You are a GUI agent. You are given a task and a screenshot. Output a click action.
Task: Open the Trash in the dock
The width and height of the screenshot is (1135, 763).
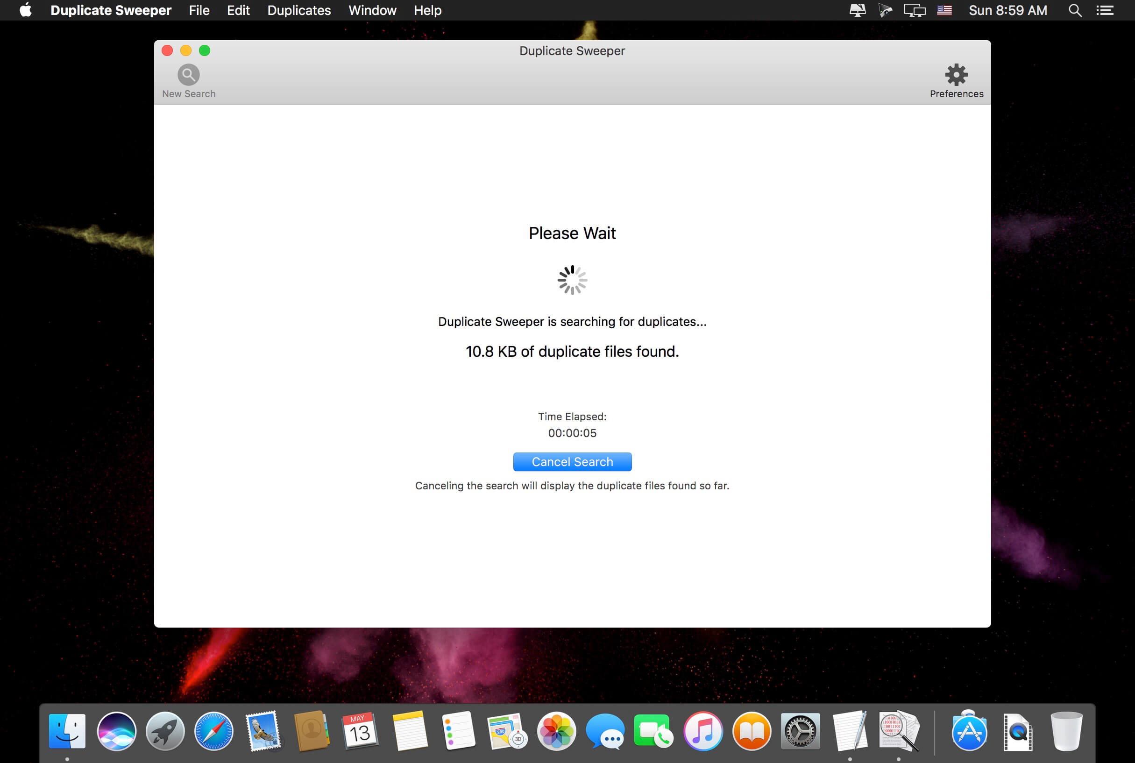pos(1066,731)
